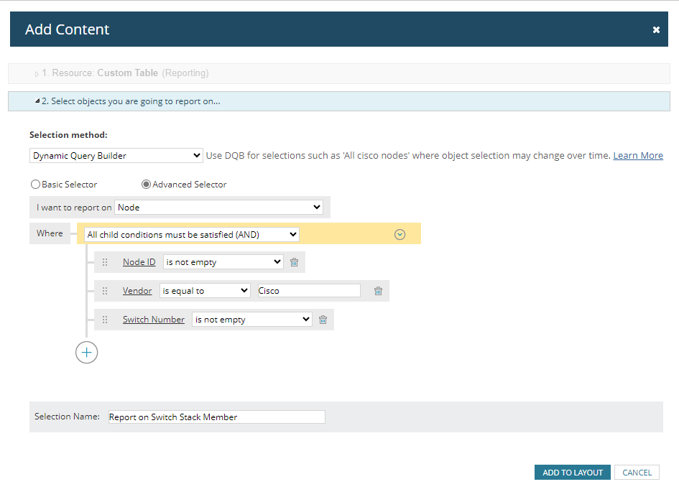Screen dimensions: 679x497
Task: Grab the drag handle beside Vendor
Action: tap(105, 290)
